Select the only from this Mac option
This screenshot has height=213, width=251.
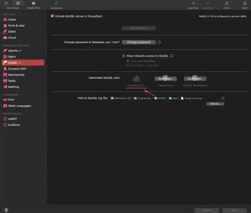click(x=128, y=61)
